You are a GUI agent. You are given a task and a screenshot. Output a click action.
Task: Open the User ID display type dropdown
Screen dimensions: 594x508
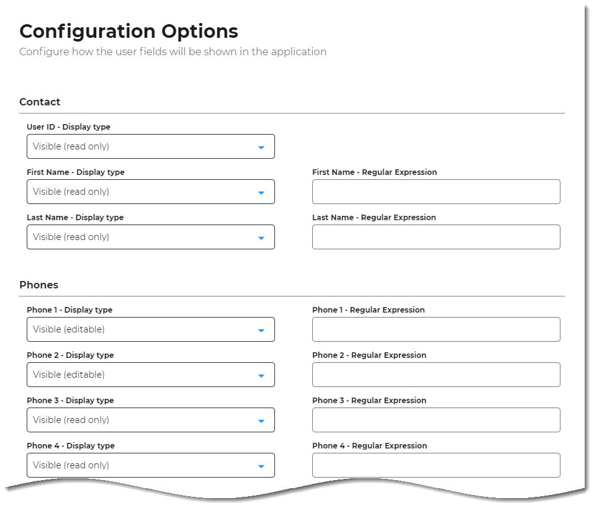pyautogui.click(x=150, y=146)
